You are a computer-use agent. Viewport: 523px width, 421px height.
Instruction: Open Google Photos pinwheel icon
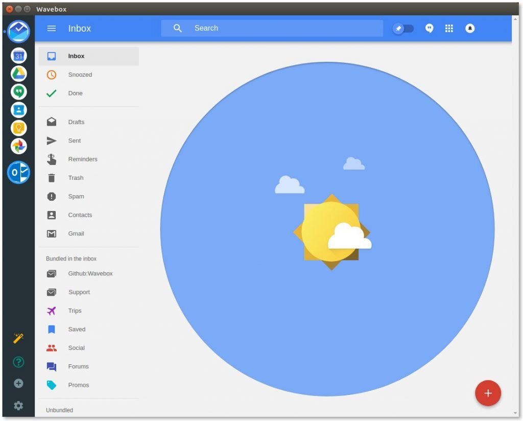pyautogui.click(x=18, y=147)
